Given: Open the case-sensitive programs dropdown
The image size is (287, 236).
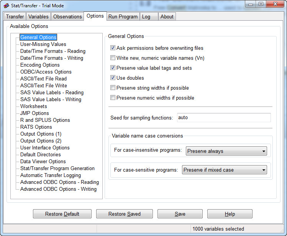Looking at the screenshot, I should coord(225,170).
